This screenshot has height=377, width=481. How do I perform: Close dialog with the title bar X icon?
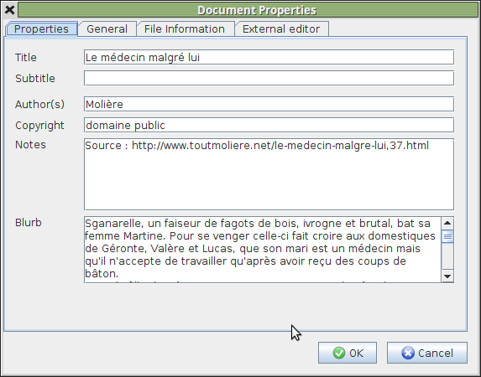click(x=10, y=10)
